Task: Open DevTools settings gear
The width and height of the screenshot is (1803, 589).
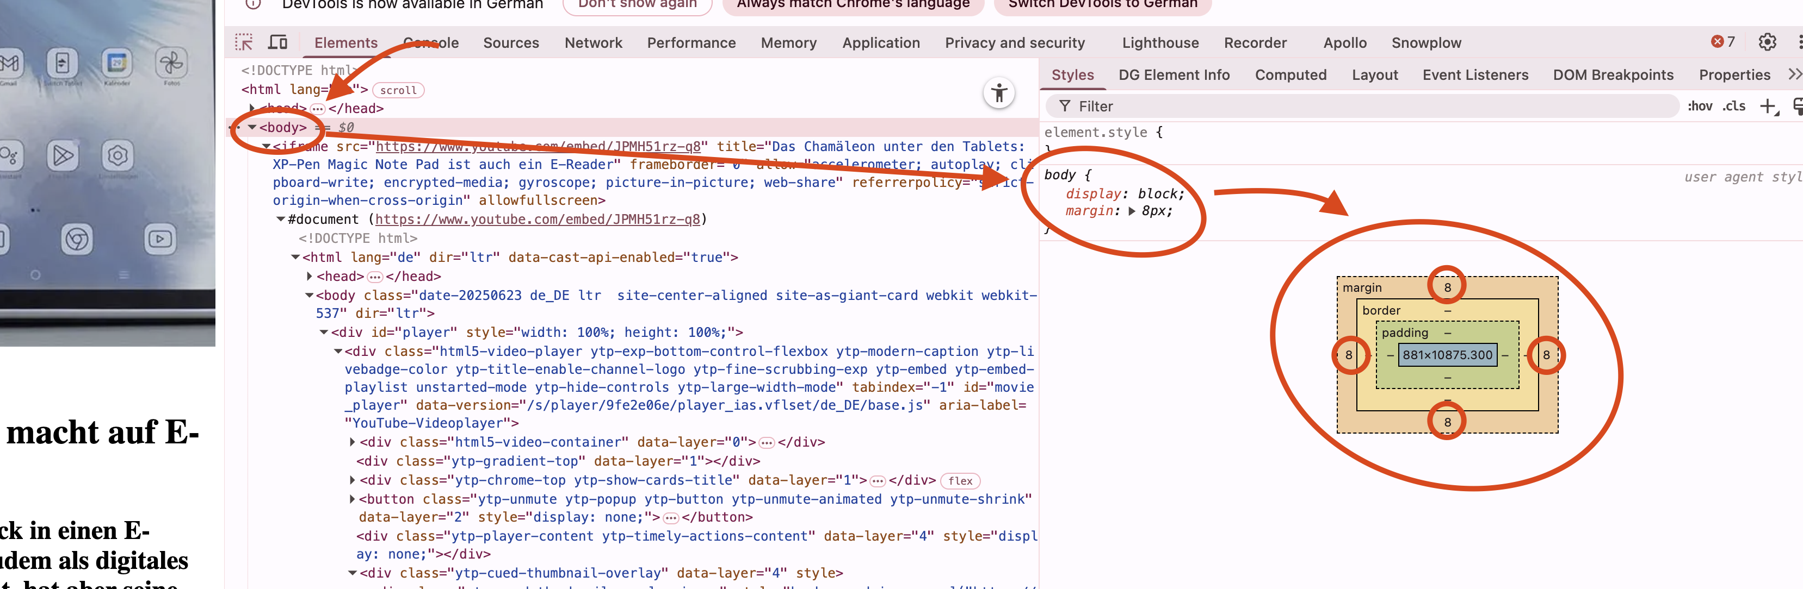Action: (x=1767, y=42)
